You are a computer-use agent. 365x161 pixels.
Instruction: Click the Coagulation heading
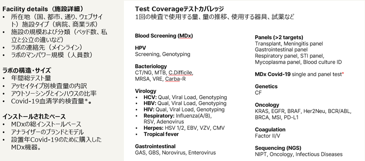click(270, 130)
